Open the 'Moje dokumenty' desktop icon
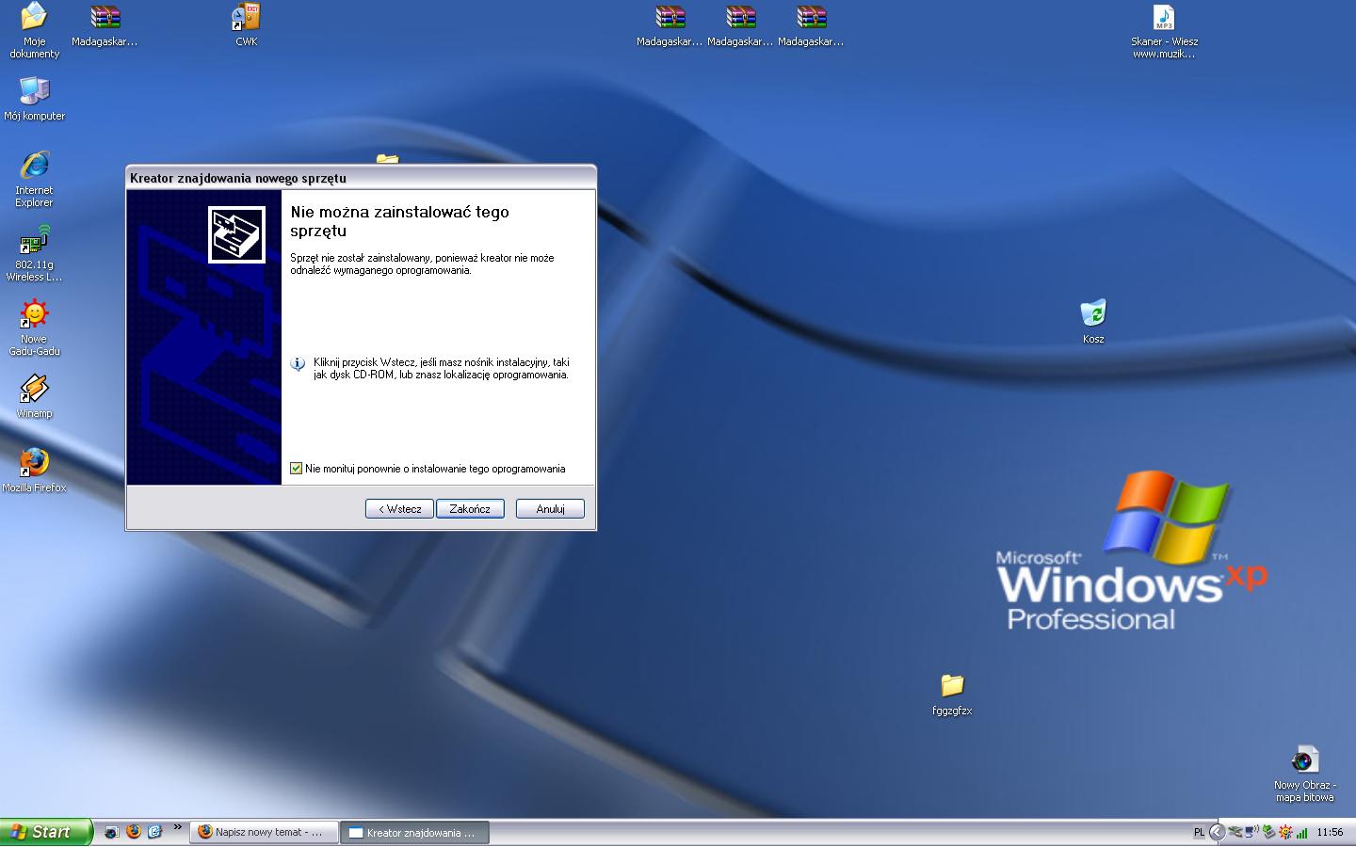Viewport: 1356px width, 847px height. click(x=34, y=30)
